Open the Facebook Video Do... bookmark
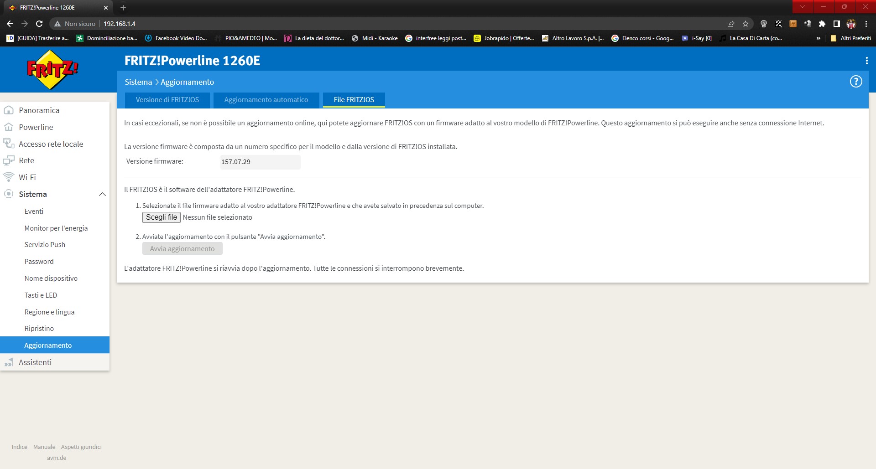The width and height of the screenshot is (876, 469). 176,38
